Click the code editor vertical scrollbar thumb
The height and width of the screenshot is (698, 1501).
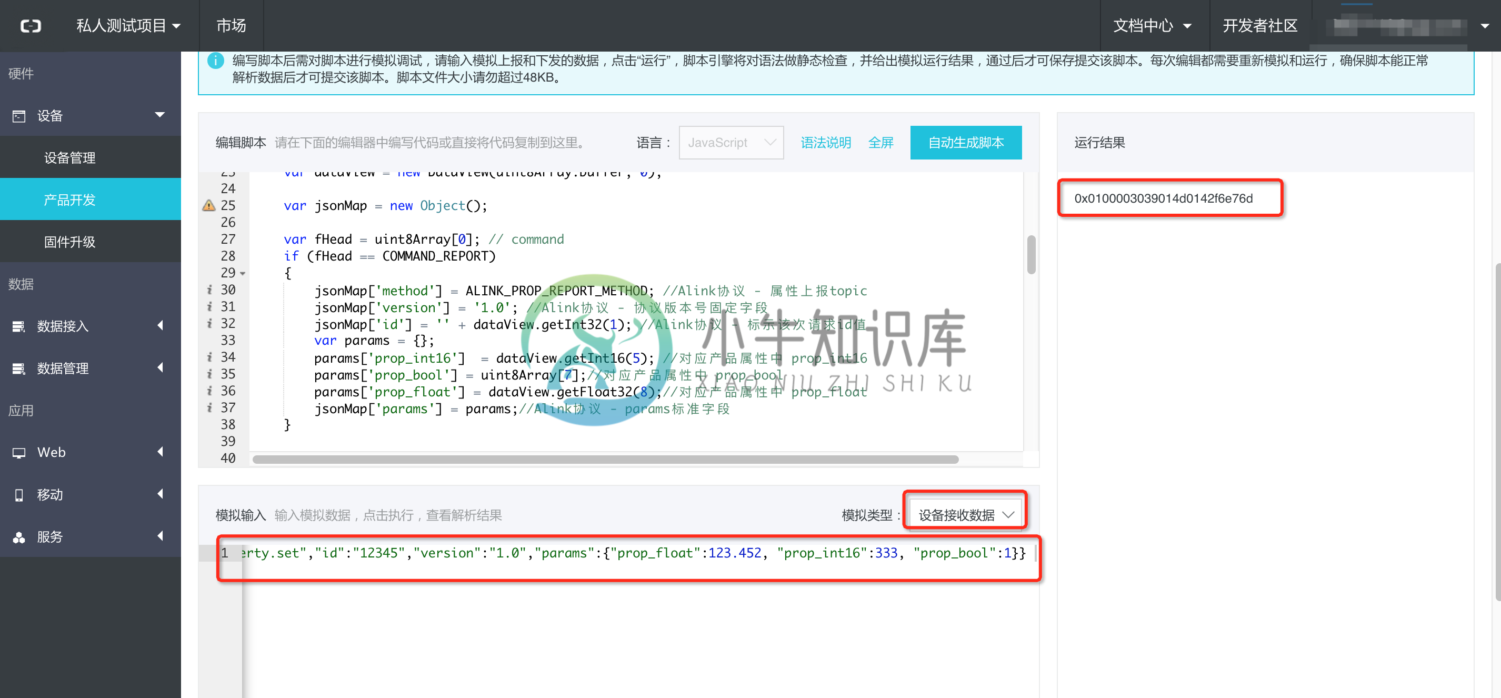point(1031,255)
